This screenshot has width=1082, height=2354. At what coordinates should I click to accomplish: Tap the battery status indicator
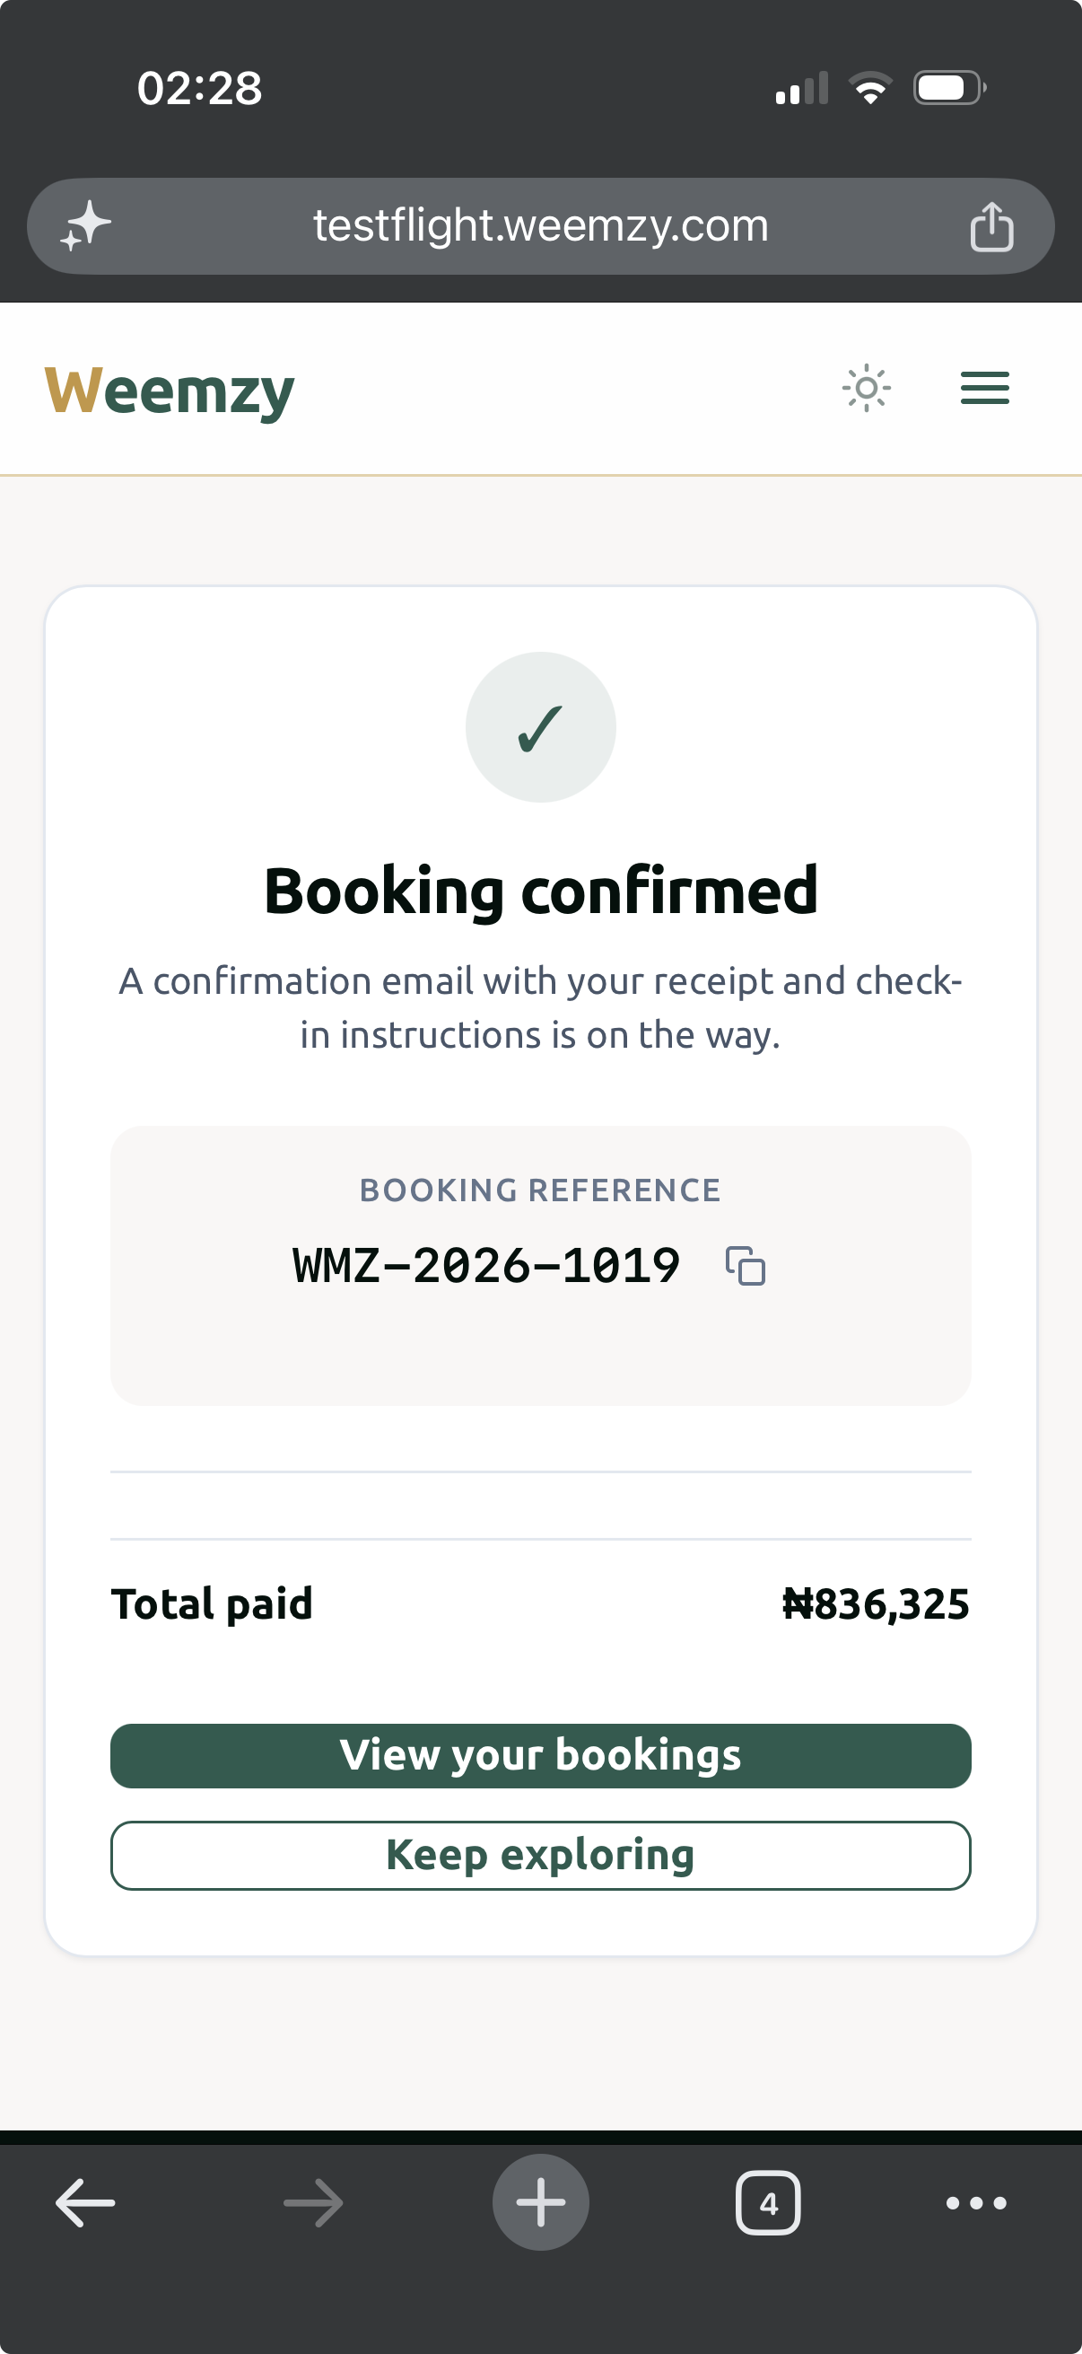tap(949, 88)
